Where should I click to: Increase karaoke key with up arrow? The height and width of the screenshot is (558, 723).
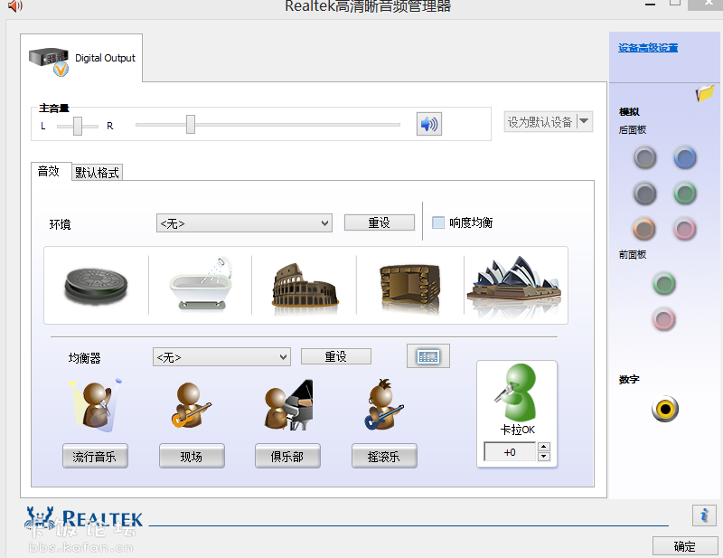[x=544, y=447]
